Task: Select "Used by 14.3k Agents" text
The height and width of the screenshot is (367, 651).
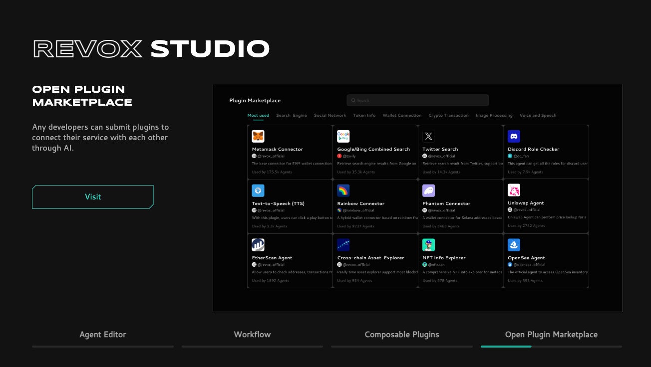Action: (x=441, y=172)
